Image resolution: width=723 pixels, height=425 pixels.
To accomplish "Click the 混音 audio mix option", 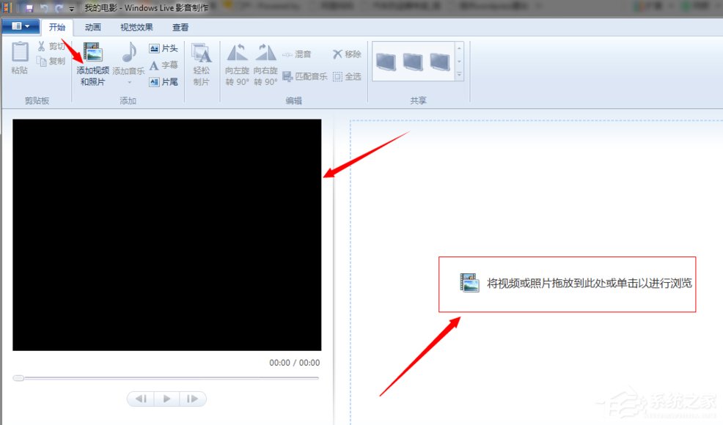I will [298, 53].
